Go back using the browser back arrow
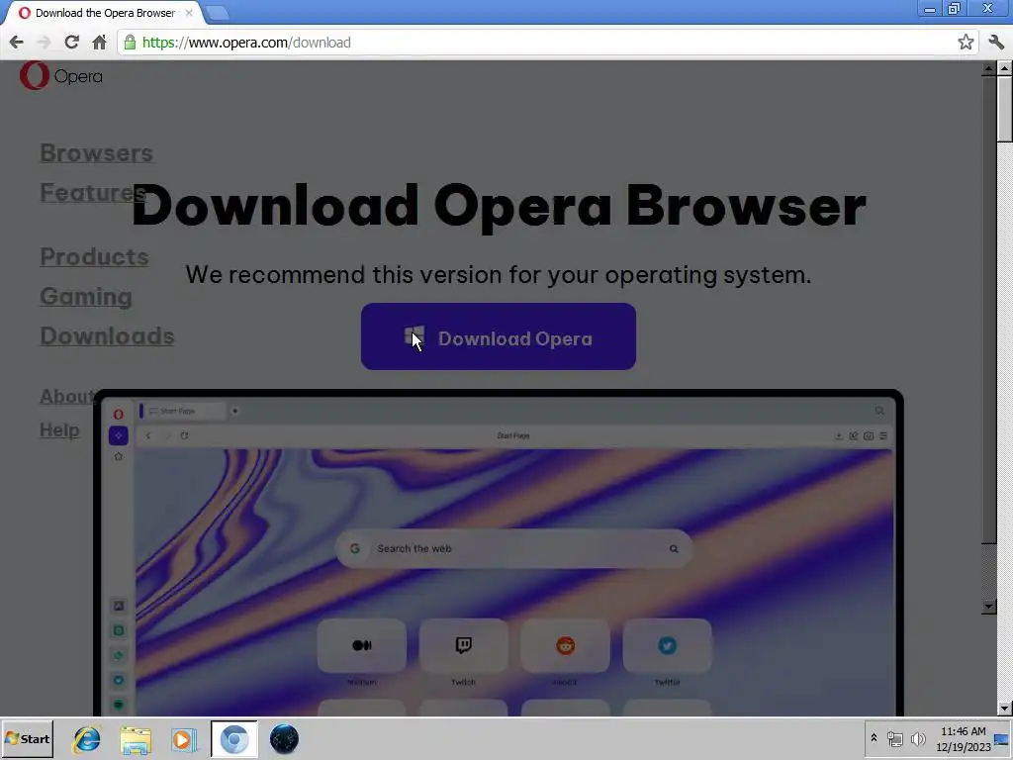Viewport: 1013px width, 760px height. click(x=16, y=43)
